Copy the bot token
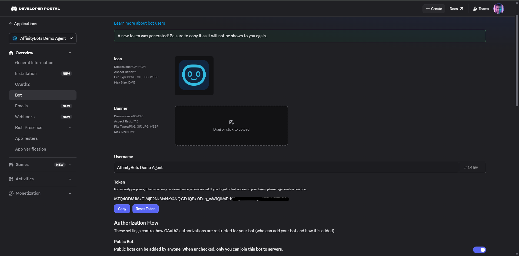The width and height of the screenshot is (519, 256). point(122,208)
